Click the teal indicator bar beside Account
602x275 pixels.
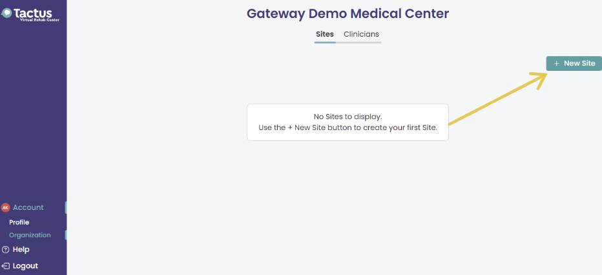66,207
